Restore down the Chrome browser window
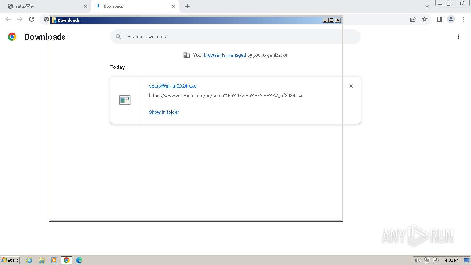Image resolution: width=471 pixels, height=265 pixels. click(449, 3)
